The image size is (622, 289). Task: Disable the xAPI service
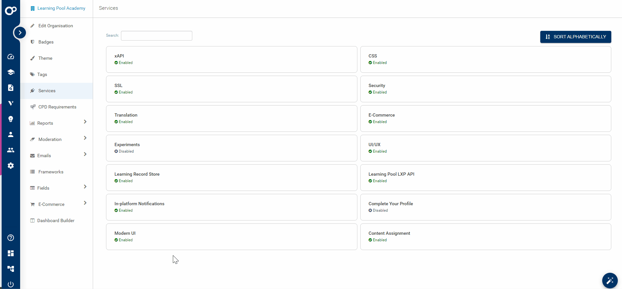click(231, 59)
